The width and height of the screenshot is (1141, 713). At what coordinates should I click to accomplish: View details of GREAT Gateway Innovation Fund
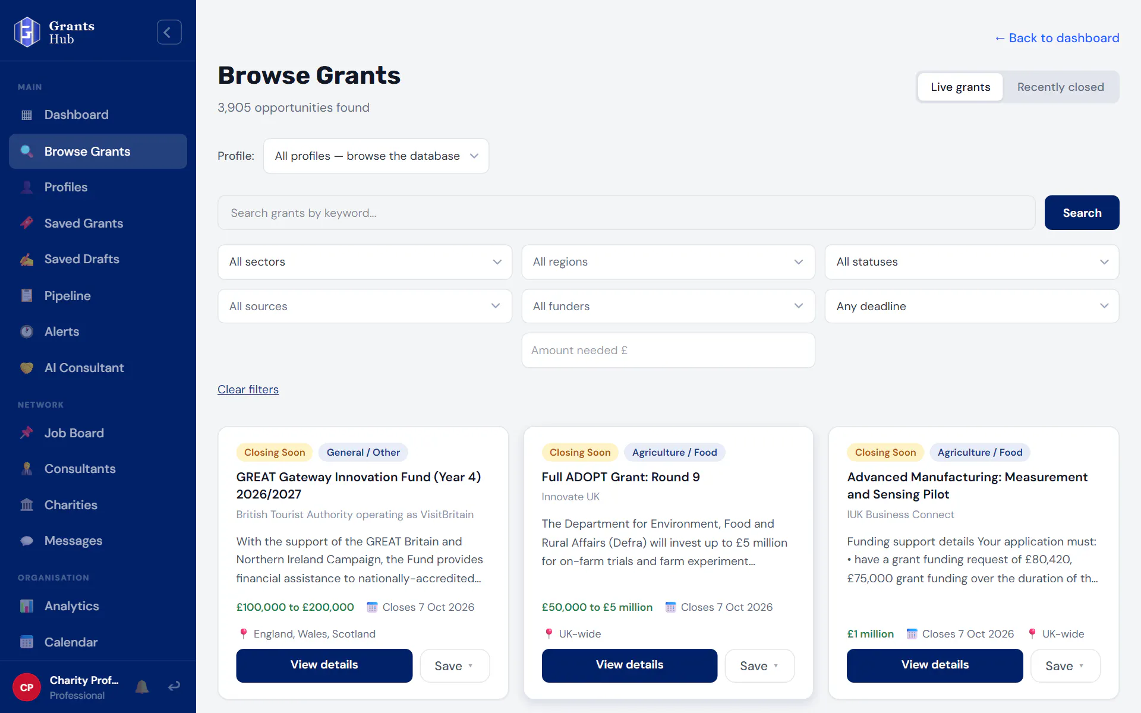[324, 665]
